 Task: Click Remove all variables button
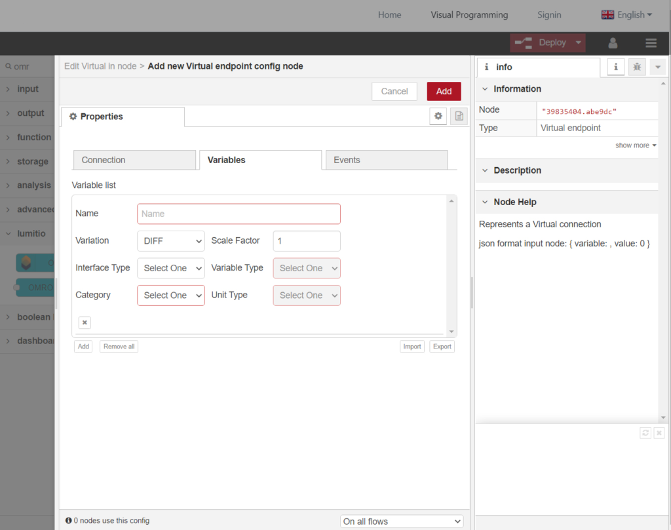point(119,347)
